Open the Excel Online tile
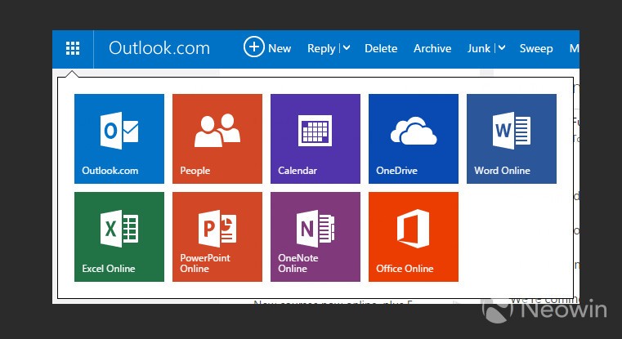 [119, 237]
